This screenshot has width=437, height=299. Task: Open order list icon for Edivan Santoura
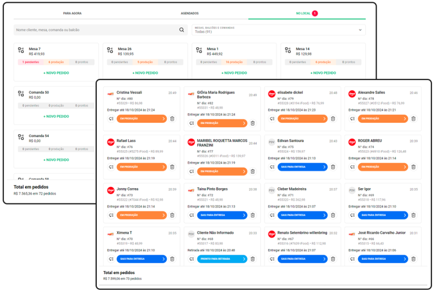(272, 167)
